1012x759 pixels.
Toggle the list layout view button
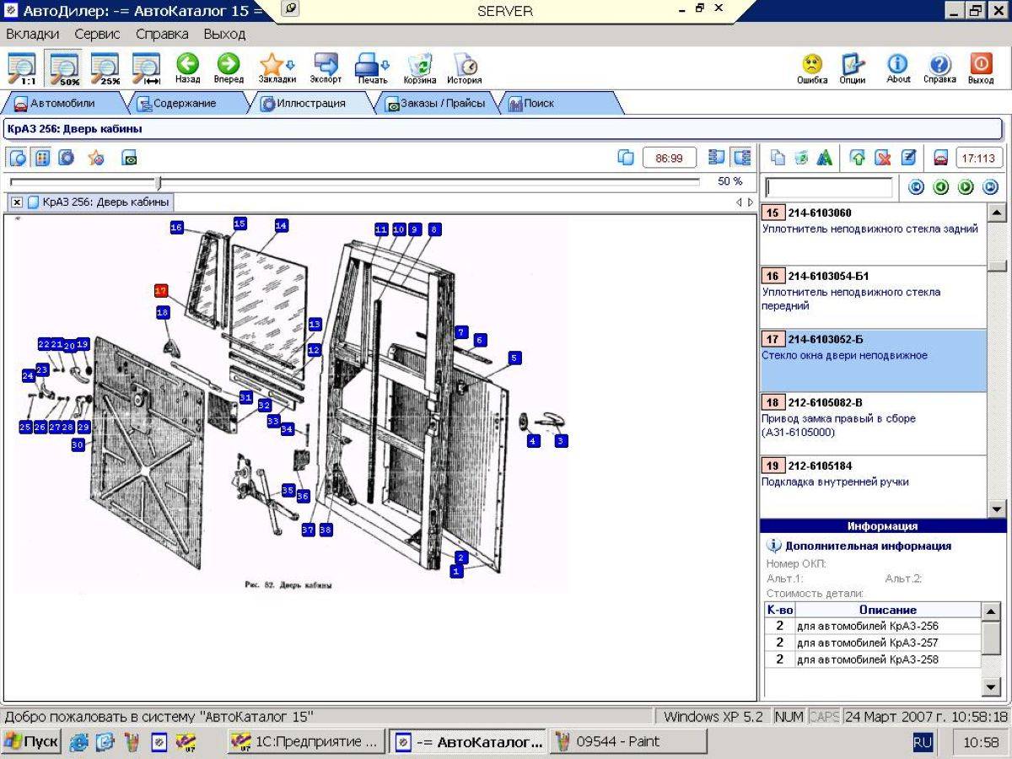pyautogui.click(x=718, y=158)
